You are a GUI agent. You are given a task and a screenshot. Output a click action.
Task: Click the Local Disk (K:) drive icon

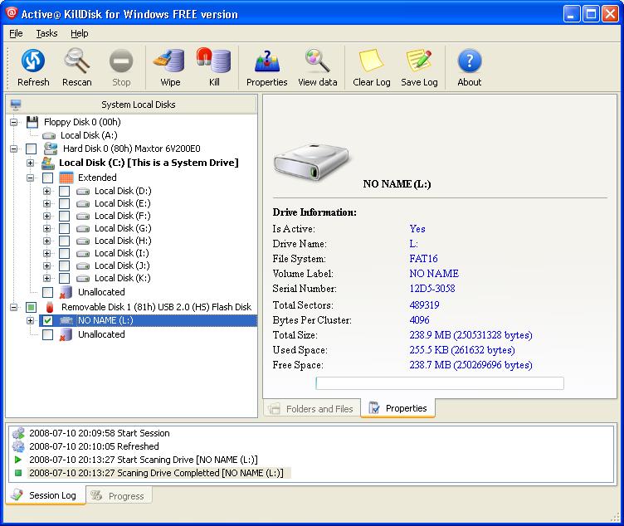pos(83,279)
